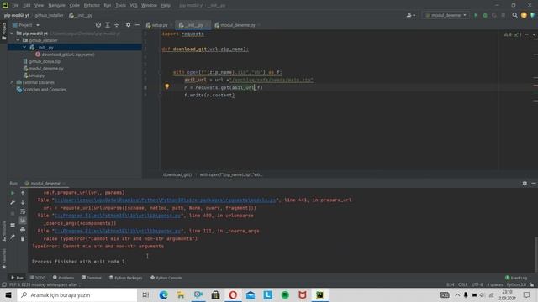Switch to setup.py editor tab

click(157, 25)
